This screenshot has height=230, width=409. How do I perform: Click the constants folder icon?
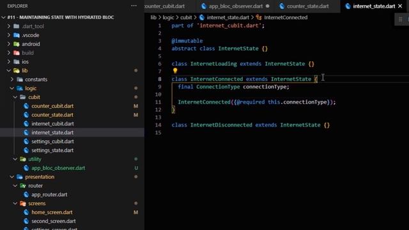(20, 79)
